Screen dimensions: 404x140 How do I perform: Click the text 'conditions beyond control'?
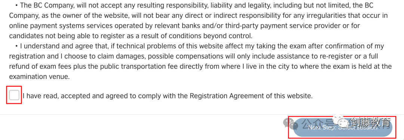[x=209, y=36]
